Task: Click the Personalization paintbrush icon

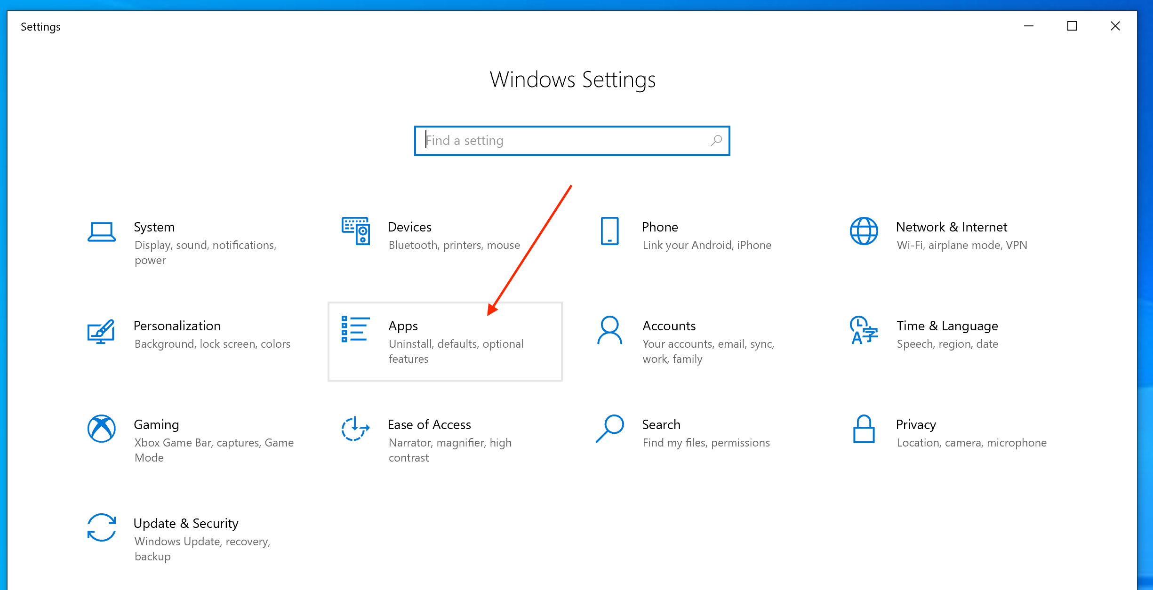Action: click(101, 332)
